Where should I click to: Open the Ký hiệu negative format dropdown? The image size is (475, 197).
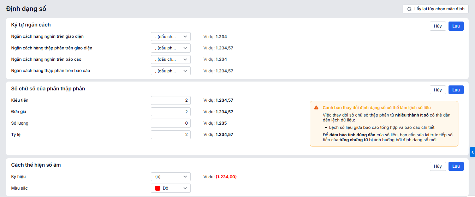pos(171,177)
